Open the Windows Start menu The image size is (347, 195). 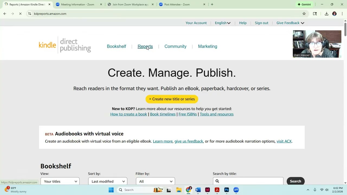point(111,190)
